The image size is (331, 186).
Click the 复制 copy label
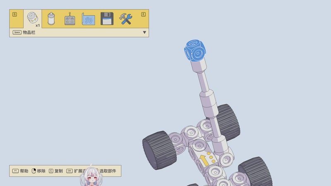tap(58, 171)
